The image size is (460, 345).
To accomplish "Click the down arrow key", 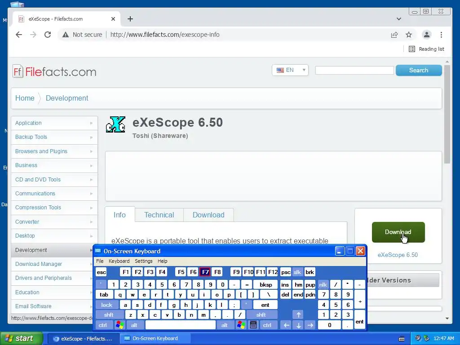I will [x=298, y=325].
